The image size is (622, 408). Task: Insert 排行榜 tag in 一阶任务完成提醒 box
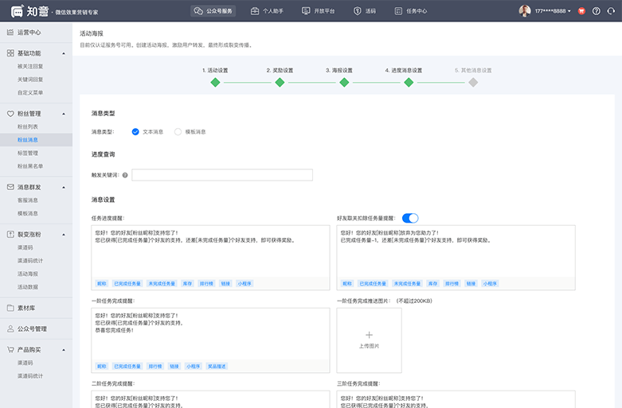pyautogui.click(x=155, y=367)
